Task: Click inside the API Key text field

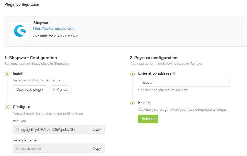Action: pyautogui.click(x=51, y=129)
